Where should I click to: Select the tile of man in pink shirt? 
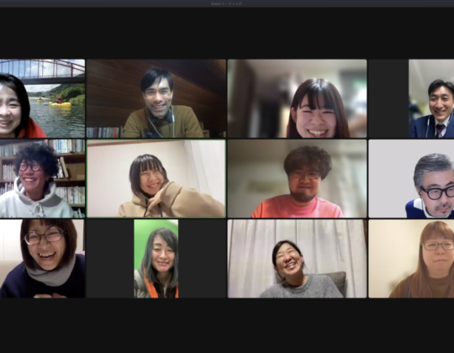(x=297, y=178)
